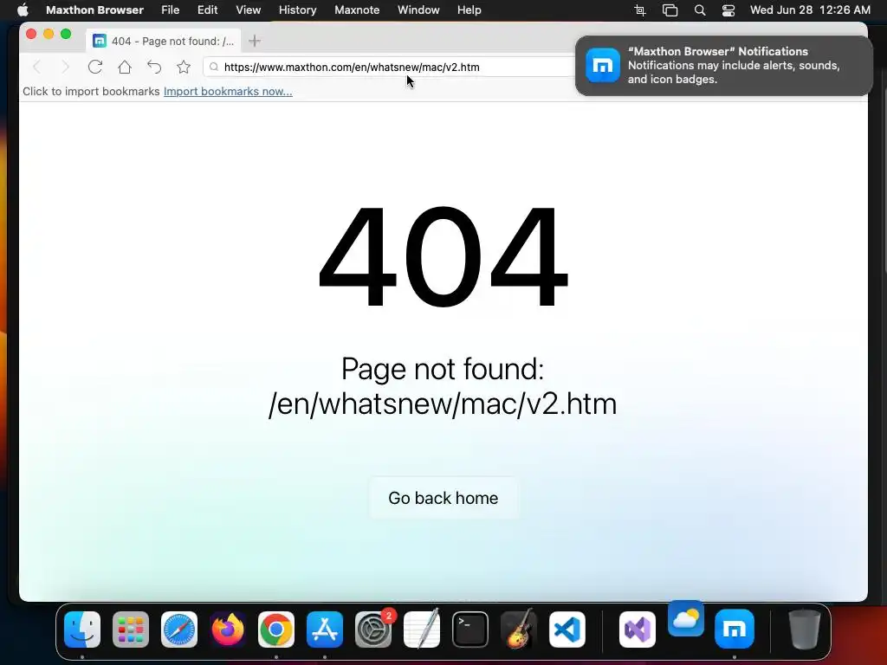Viewport: 887px width, 665px height.
Task: Open Control Center in menu bar
Action: coord(728,10)
